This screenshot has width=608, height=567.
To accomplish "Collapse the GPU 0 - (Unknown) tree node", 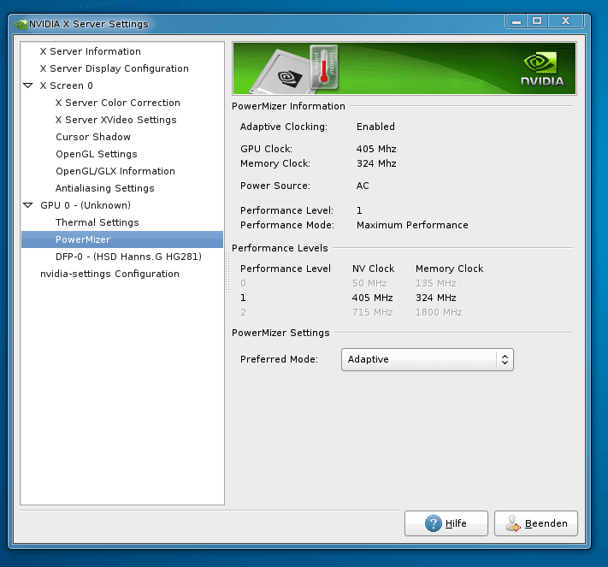I will click(x=28, y=205).
